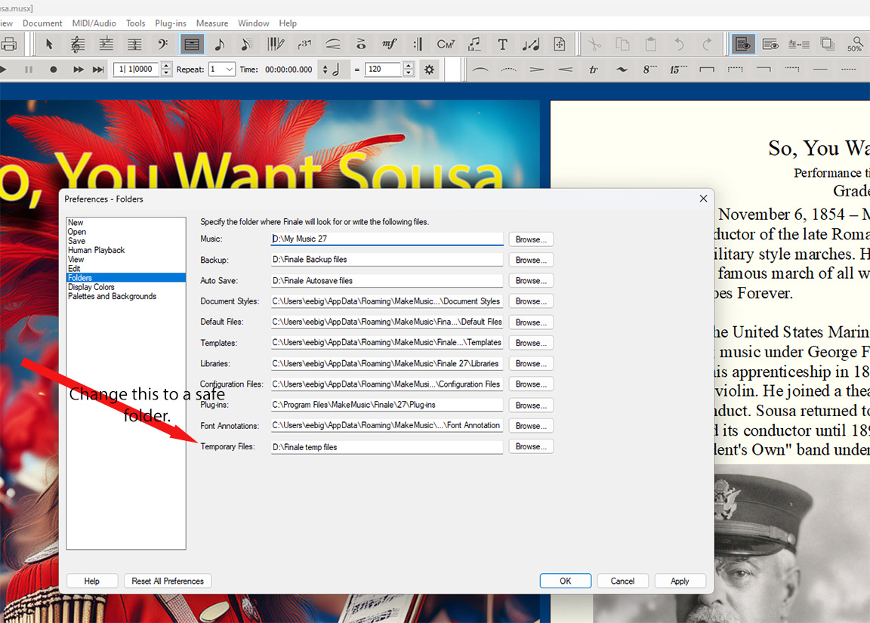Pick the trill smart shape

click(x=594, y=69)
